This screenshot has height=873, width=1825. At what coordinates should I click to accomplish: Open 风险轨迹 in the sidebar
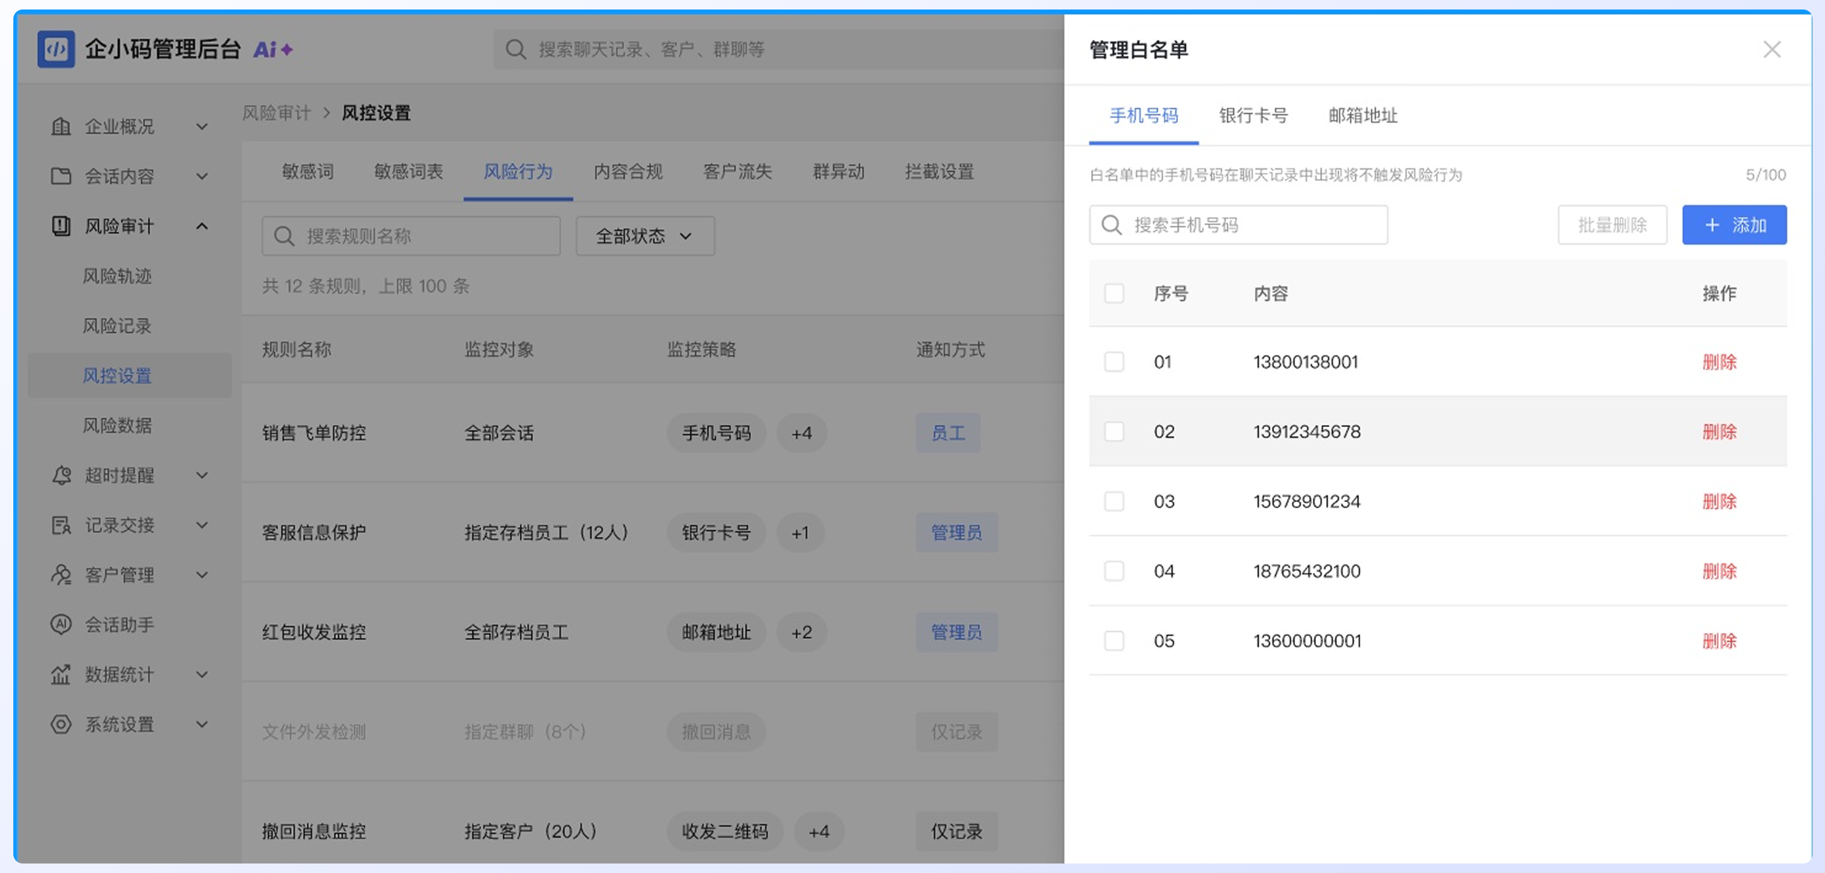tap(117, 276)
